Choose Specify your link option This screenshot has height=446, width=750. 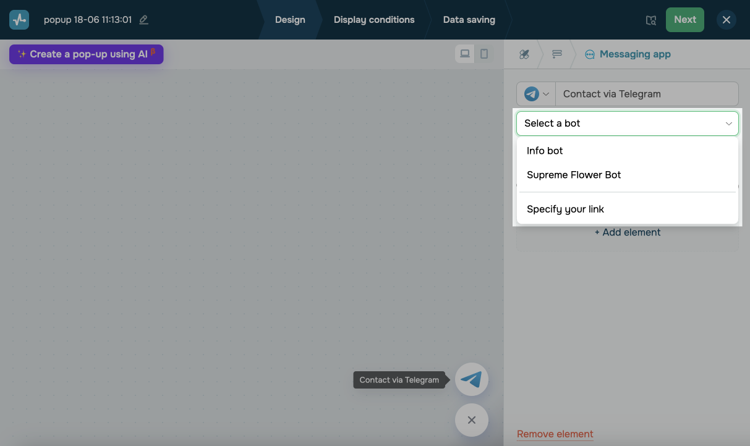pyautogui.click(x=628, y=209)
